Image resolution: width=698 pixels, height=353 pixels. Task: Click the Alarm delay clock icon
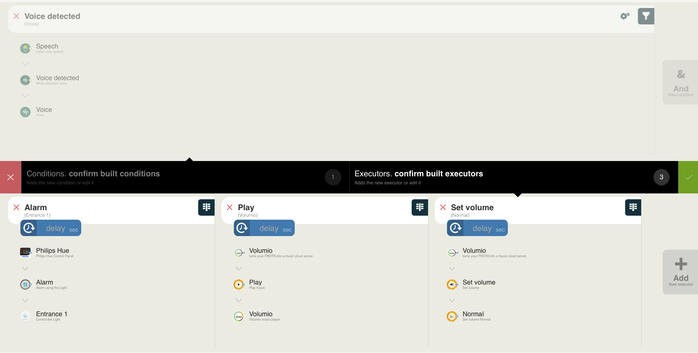click(29, 228)
